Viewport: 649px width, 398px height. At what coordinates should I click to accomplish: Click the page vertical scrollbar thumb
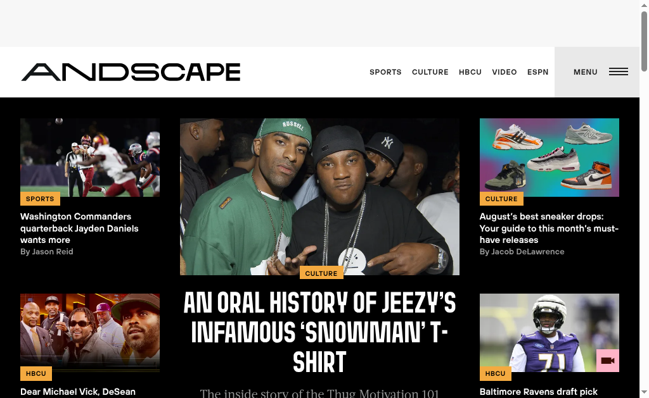[x=644, y=41]
